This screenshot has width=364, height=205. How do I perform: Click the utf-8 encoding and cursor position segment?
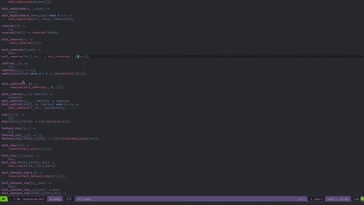(338, 199)
